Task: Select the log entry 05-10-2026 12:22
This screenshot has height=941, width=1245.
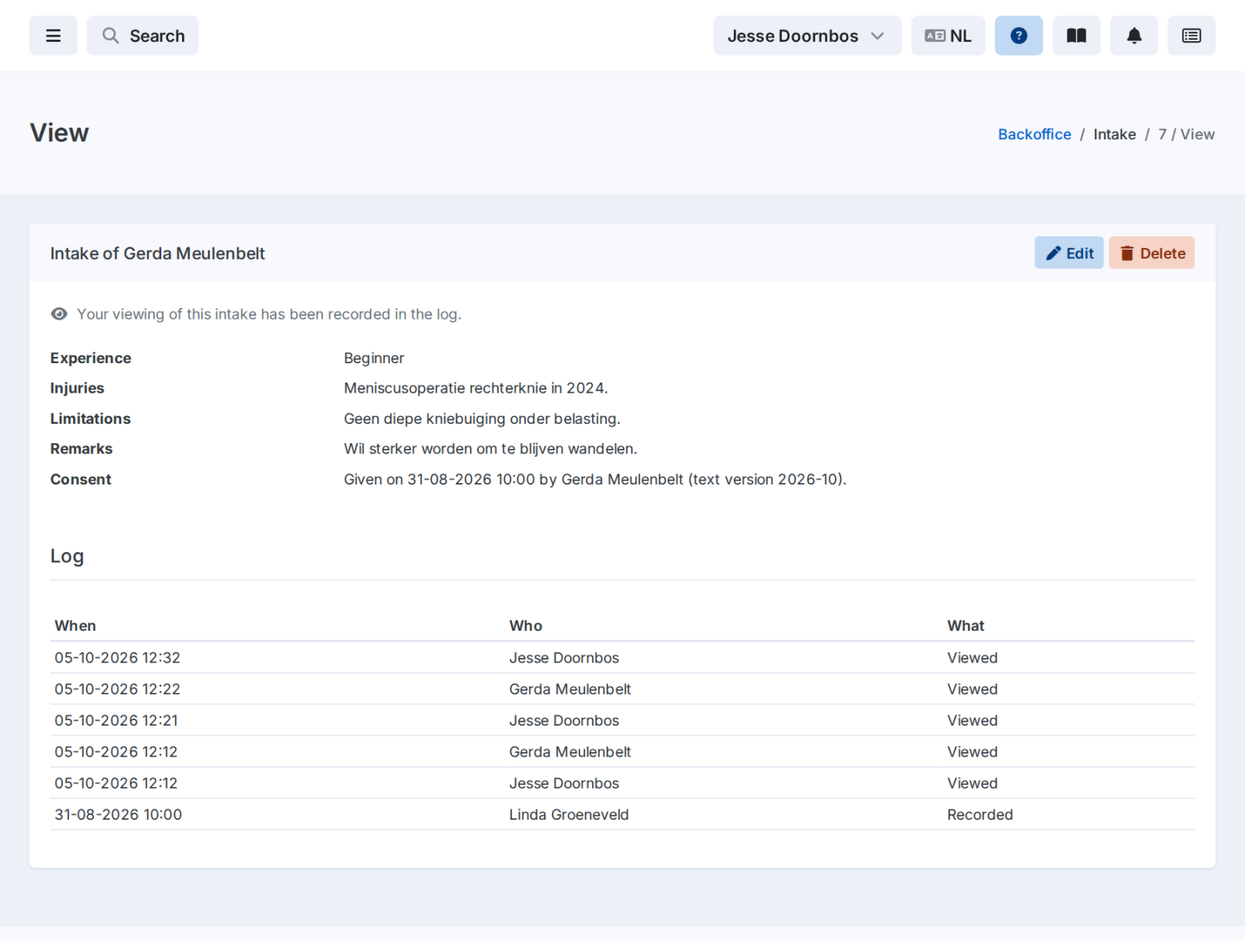Action: coord(622,689)
